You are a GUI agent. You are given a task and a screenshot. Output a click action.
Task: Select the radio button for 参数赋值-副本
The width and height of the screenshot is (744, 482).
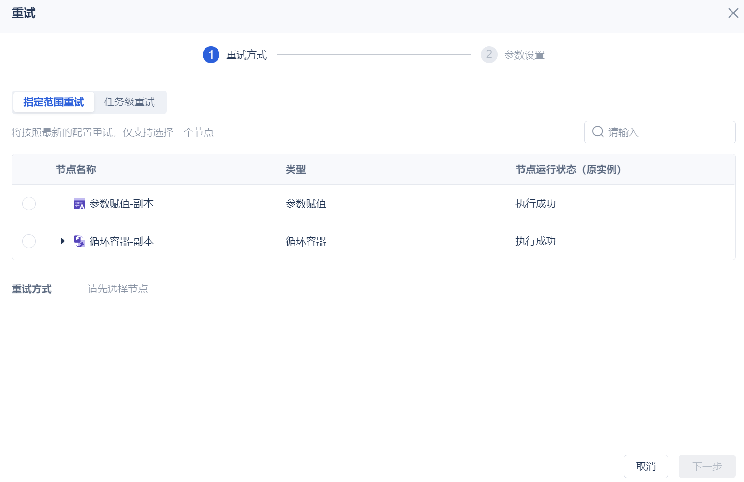(x=29, y=204)
